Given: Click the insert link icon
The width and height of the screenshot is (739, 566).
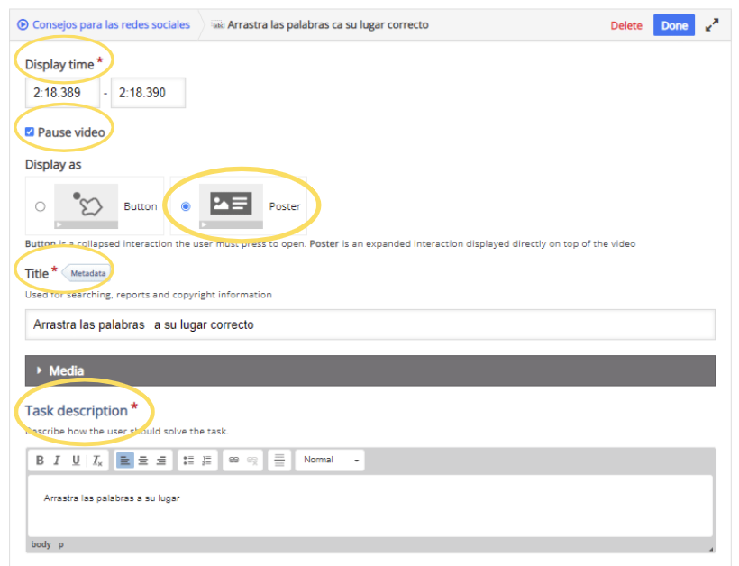Looking at the screenshot, I should 233,460.
